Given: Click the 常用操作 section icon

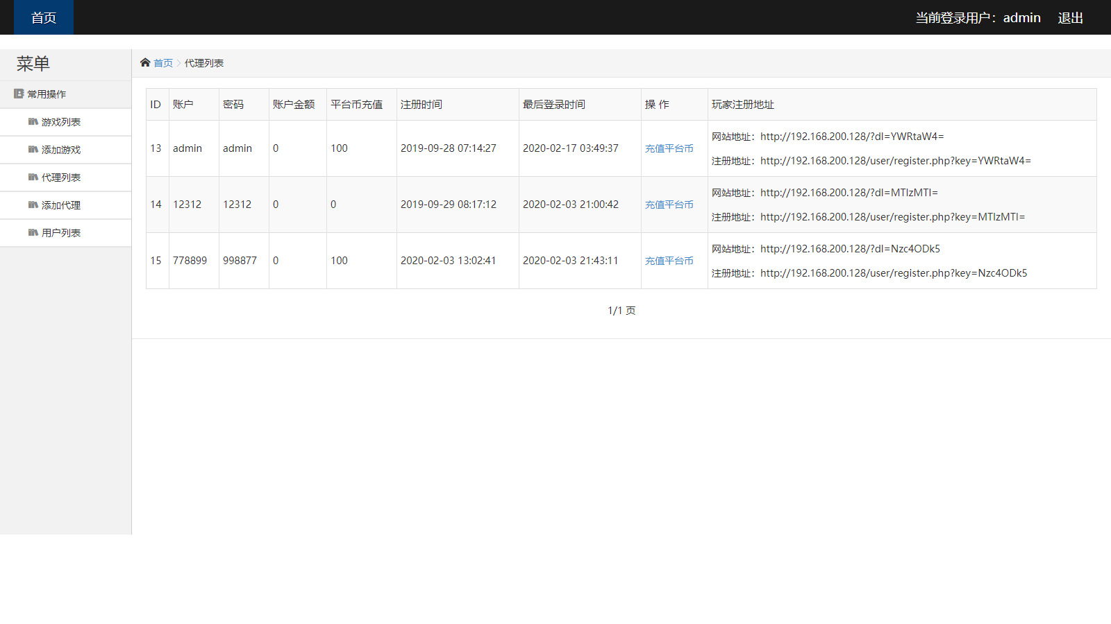Looking at the screenshot, I should [18, 94].
